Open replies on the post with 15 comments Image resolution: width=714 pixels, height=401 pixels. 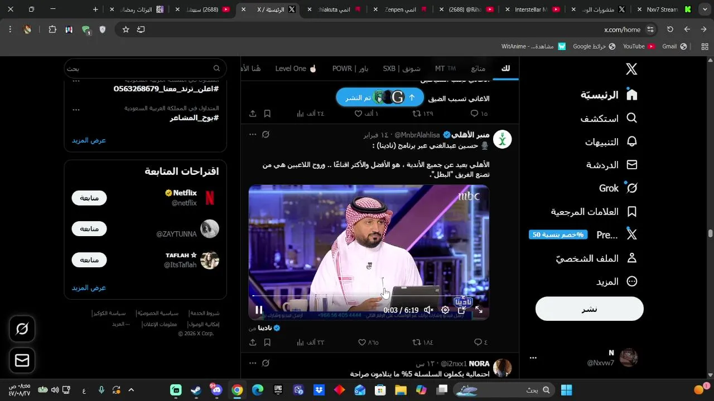(475, 114)
